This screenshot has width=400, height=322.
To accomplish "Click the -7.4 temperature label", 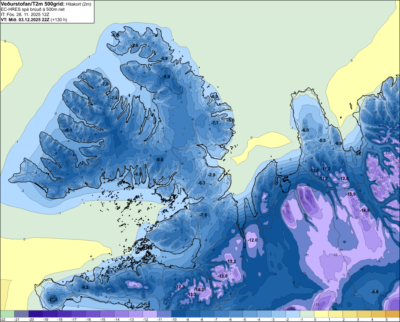I will click(x=114, y=98).
